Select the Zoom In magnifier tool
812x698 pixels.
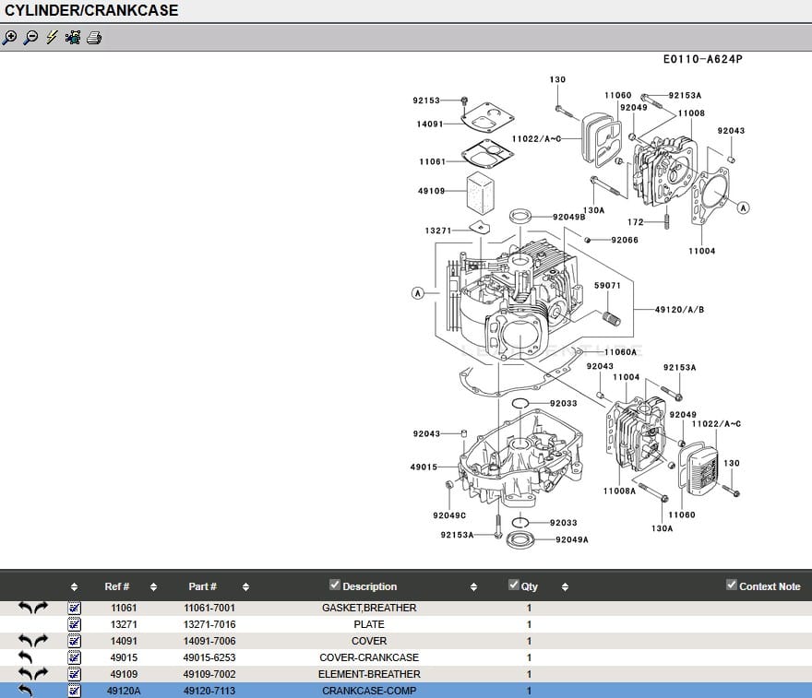[11, 39]
